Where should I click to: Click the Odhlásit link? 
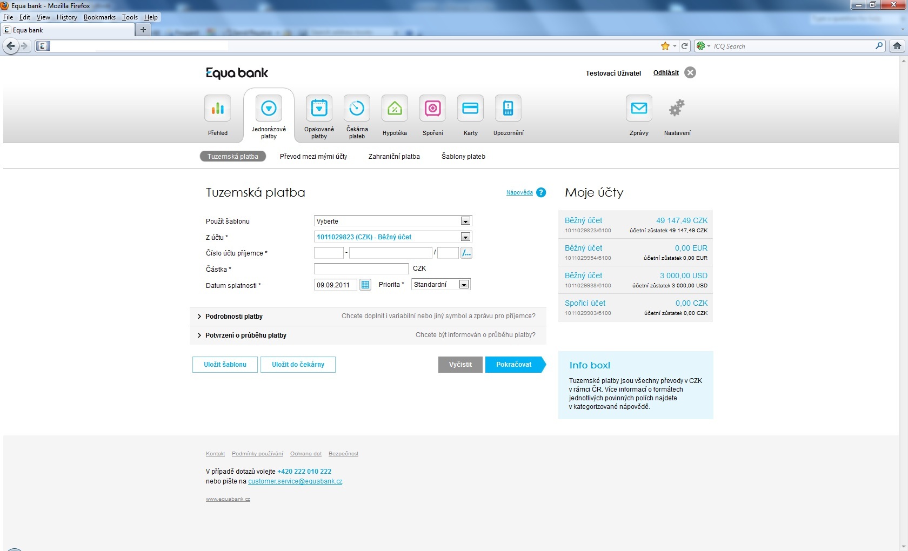[x=666, y=73]
